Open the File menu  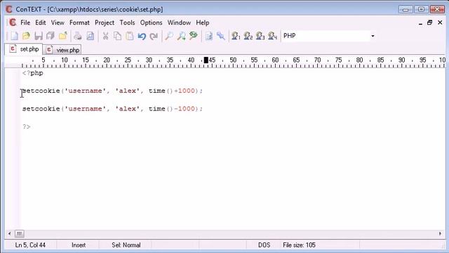point(25,22)
